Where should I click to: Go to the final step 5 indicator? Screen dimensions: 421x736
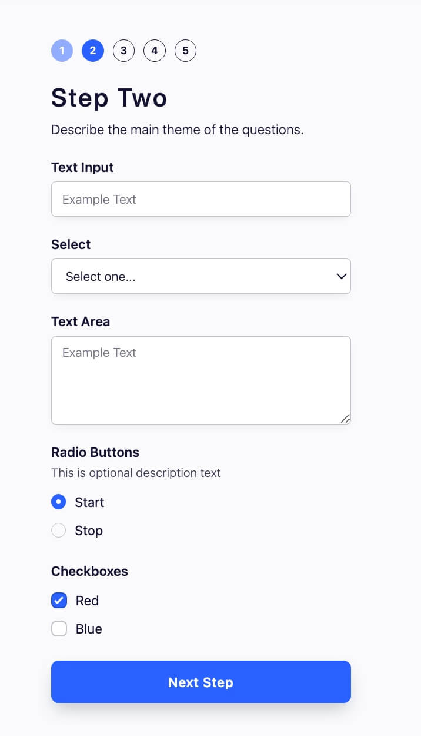[185, 51]
